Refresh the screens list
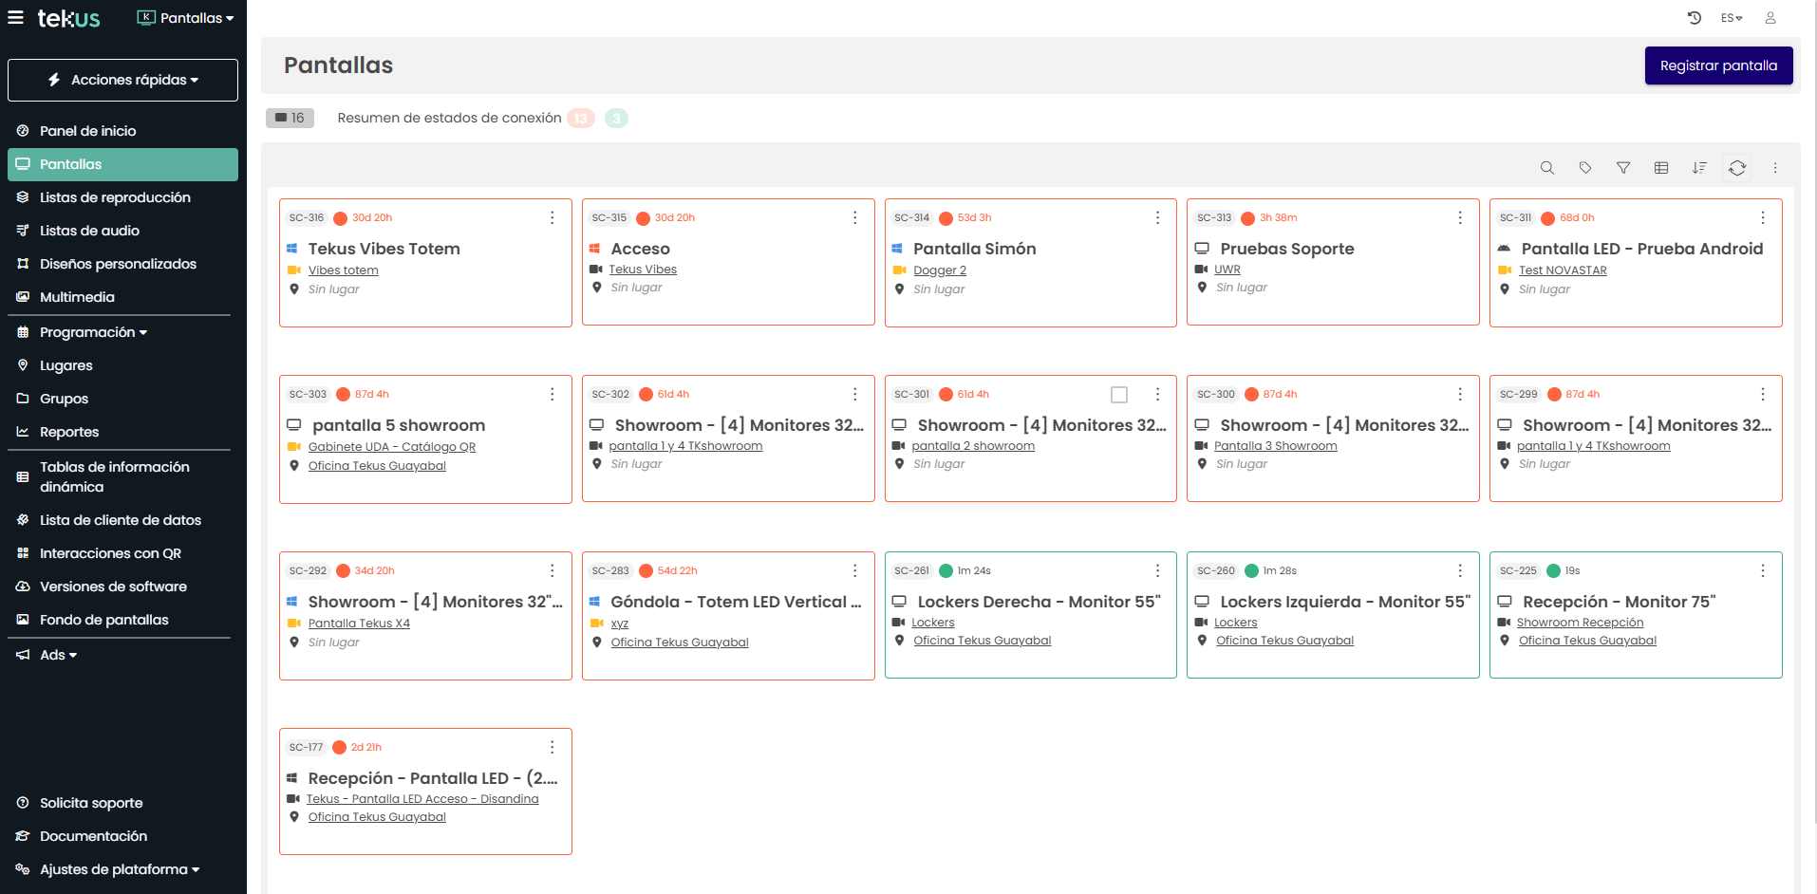The height and width of the screenshot is (894, 1817). pos(1736,168)
